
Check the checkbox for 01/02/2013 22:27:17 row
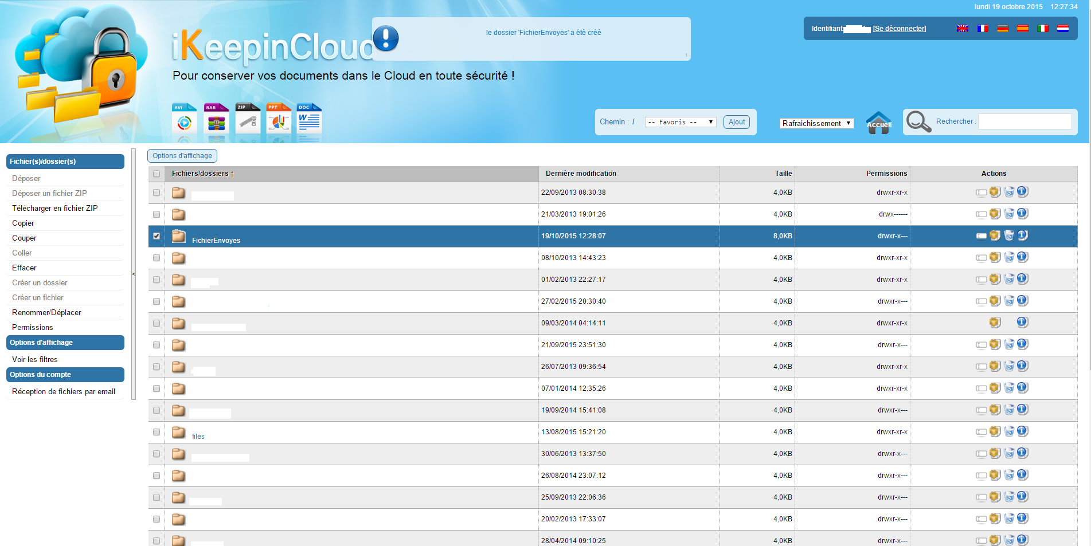(x=157, y=280)
